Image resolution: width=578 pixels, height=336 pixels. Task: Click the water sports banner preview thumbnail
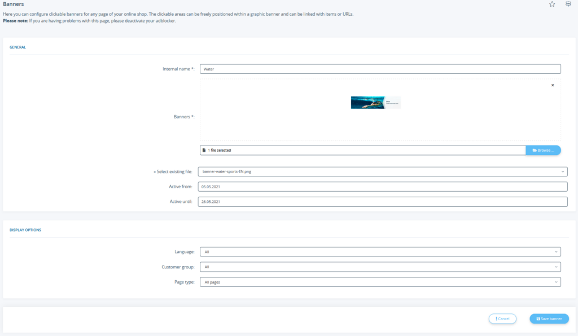pos(375,102)
